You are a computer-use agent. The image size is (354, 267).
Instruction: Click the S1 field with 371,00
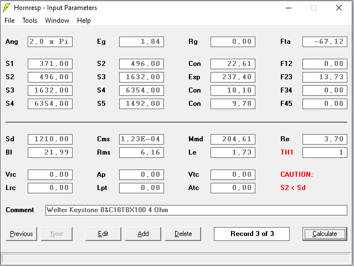tap(50, 64)
